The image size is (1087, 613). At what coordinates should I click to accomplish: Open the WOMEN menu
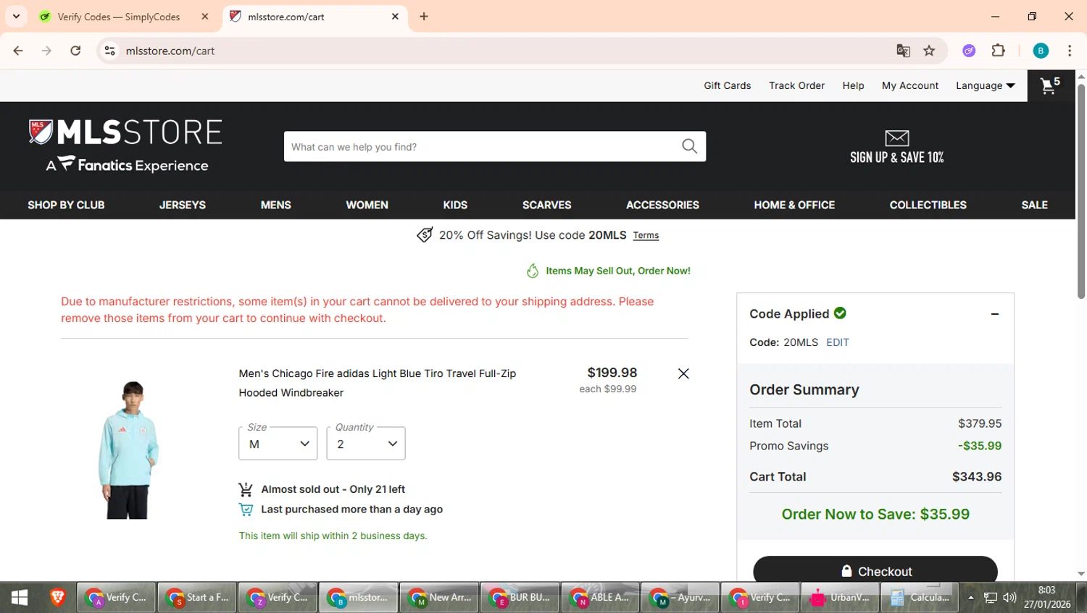[x=367, y=206]
